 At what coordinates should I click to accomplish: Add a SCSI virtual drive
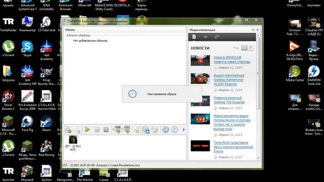[126, 129]
